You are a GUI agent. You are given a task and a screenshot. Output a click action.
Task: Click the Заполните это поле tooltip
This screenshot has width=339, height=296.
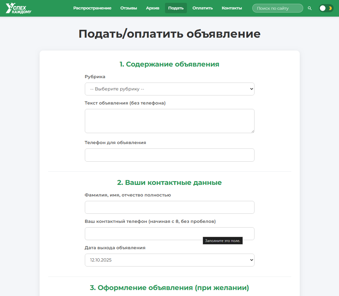pyautogui.click(x=223, y=240)
